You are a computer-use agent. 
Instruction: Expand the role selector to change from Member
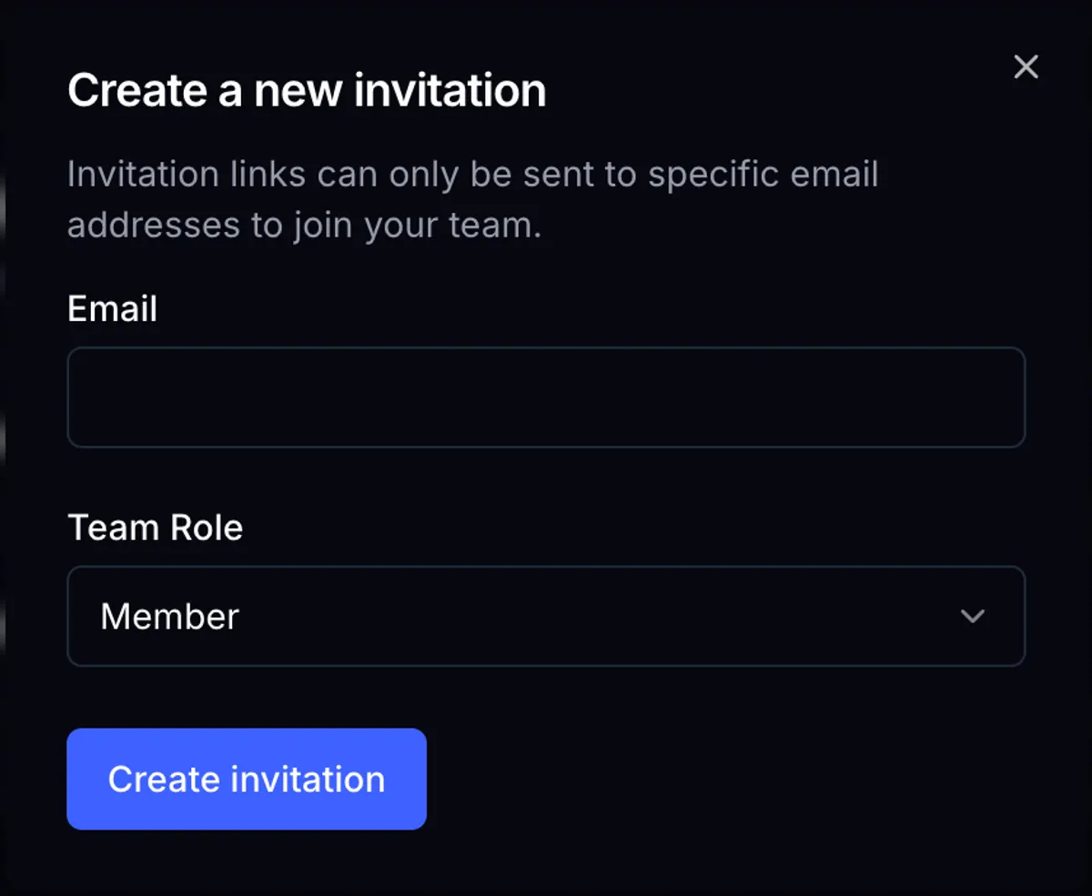coord(546,617)
